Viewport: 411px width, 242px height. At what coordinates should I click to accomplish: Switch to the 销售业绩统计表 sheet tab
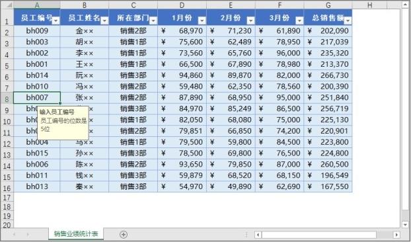[x=76, y=233]
